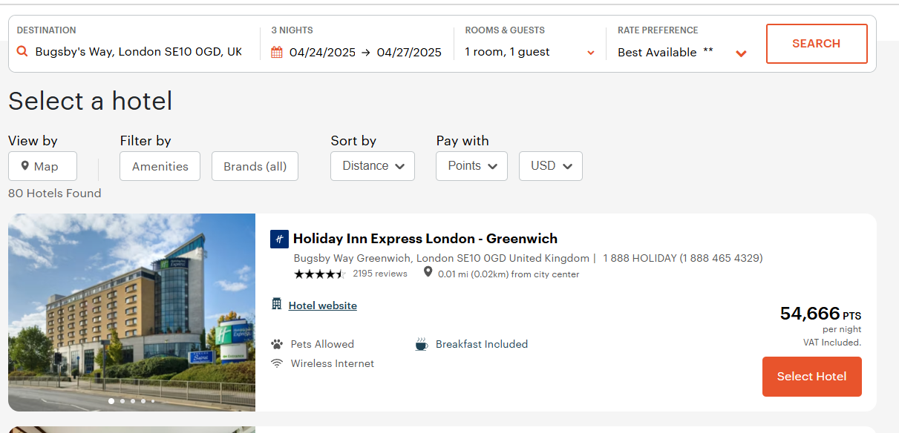
Task: Click the hotel star rating
Action: (x=319, y=274)
